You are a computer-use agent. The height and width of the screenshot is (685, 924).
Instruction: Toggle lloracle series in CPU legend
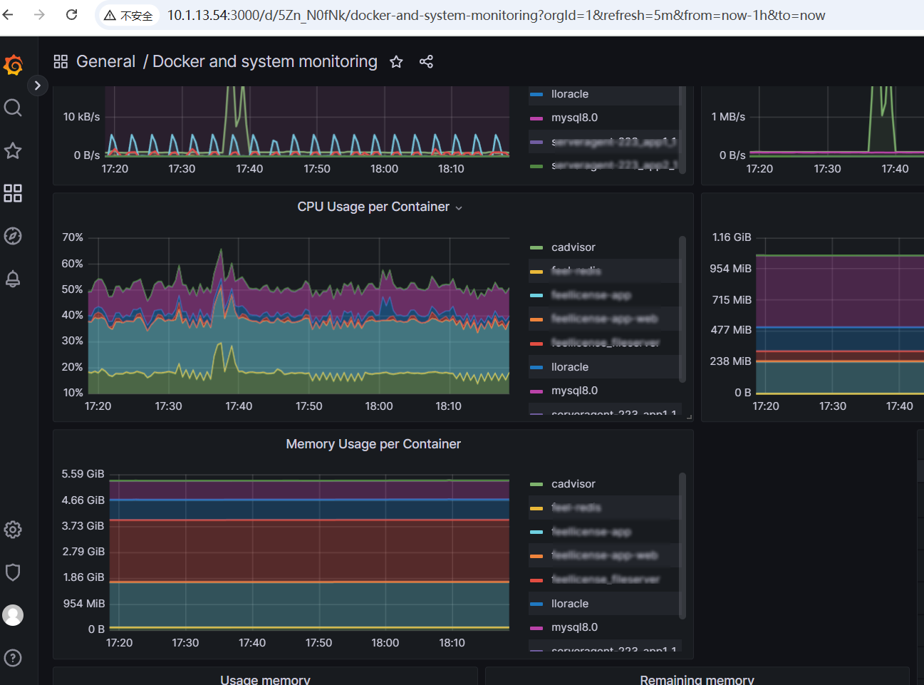point(570,367)
